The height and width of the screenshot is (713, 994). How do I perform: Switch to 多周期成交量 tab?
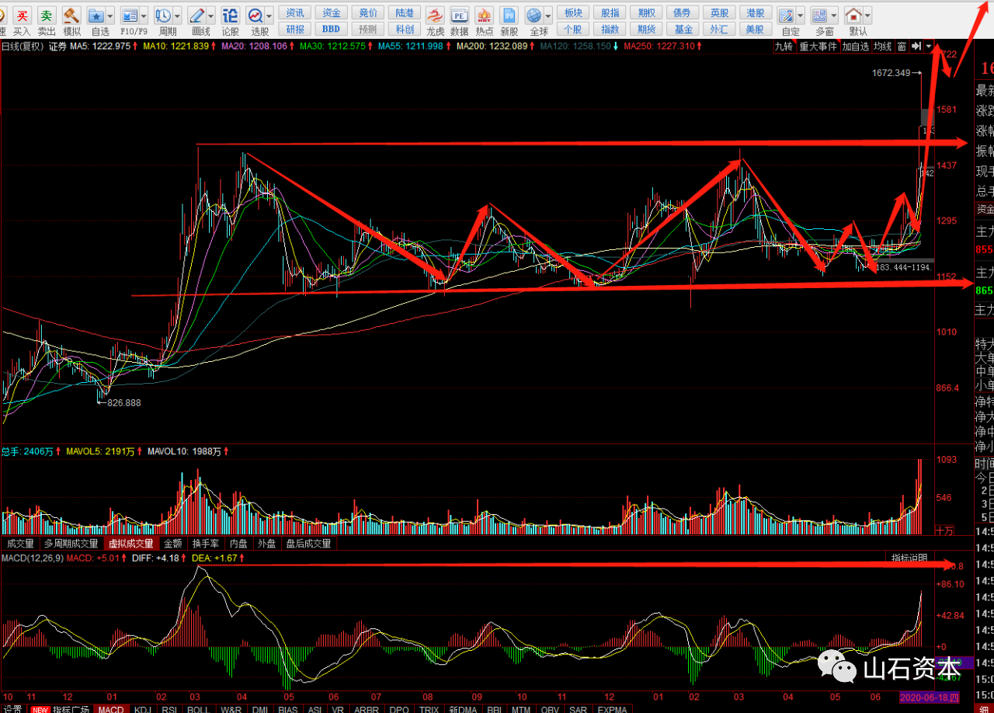pyautogui.click(x=71, y=544)
